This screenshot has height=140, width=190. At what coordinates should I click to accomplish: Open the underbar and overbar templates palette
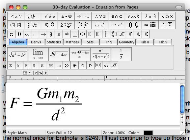100,25
